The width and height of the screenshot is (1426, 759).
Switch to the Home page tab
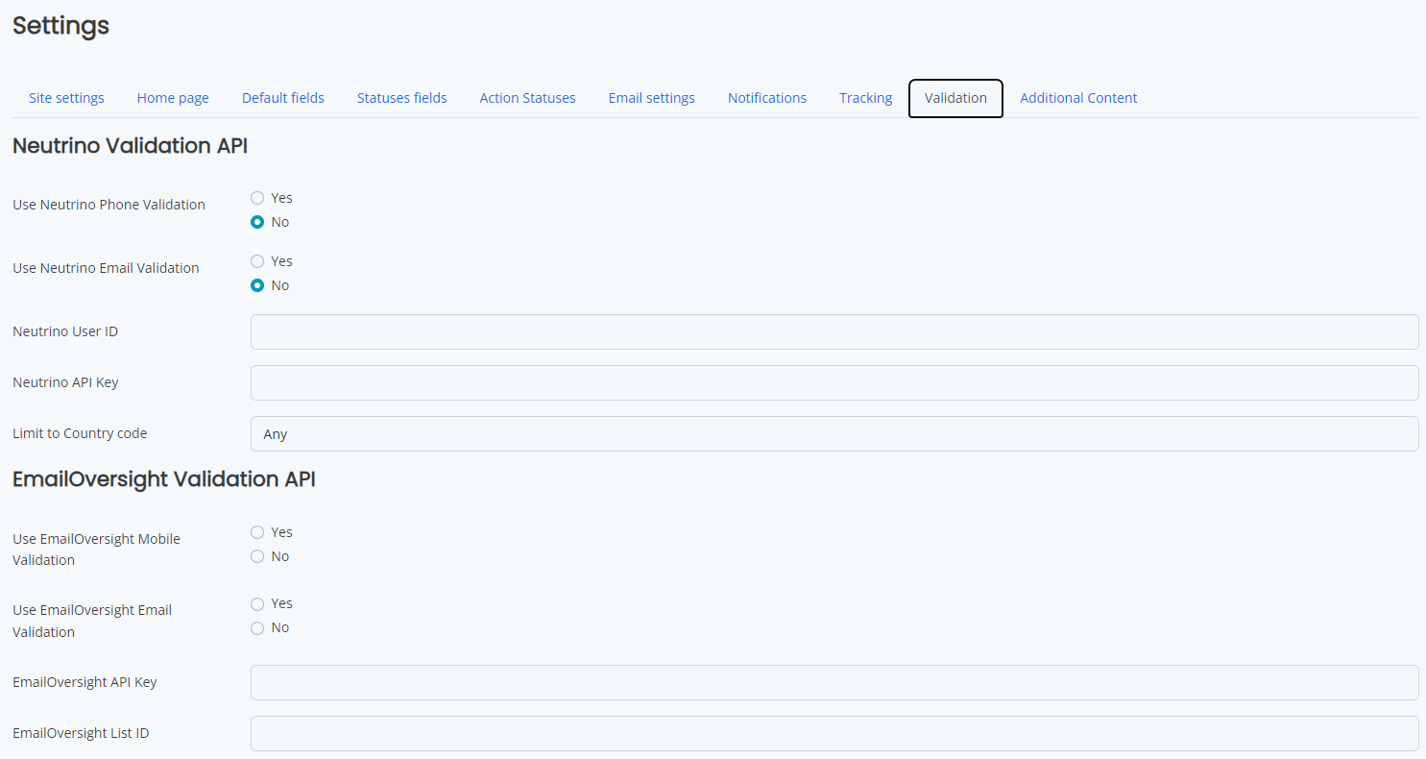[x=173, y=98]
